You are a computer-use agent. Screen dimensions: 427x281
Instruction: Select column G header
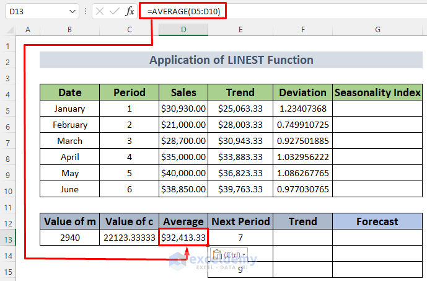(x=377, y=30)
